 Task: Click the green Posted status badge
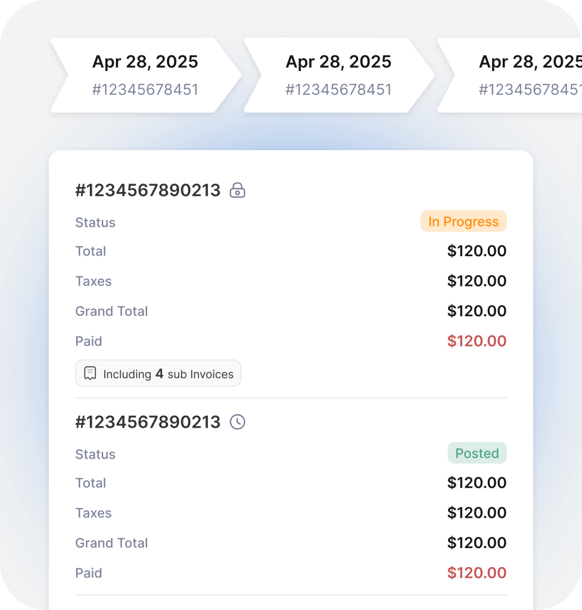click(x=477, y=453)
